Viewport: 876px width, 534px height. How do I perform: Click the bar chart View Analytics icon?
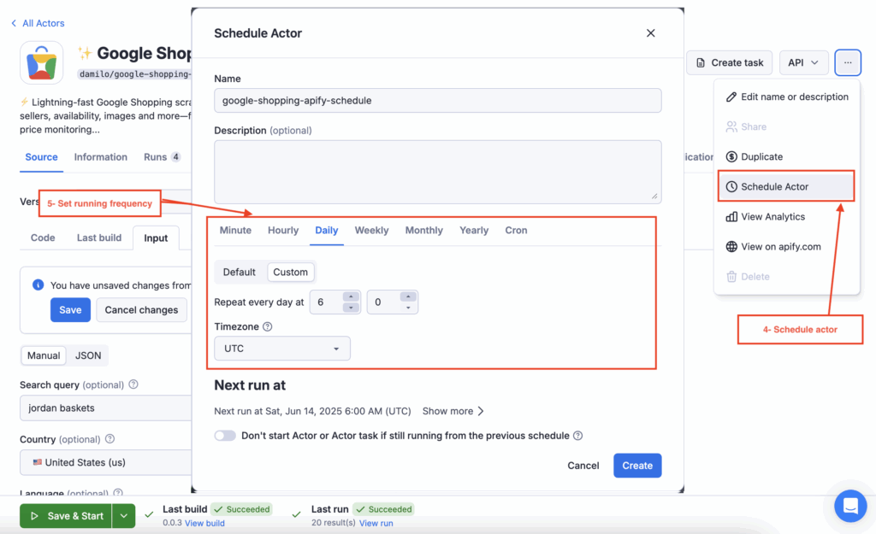coord(731,216)
